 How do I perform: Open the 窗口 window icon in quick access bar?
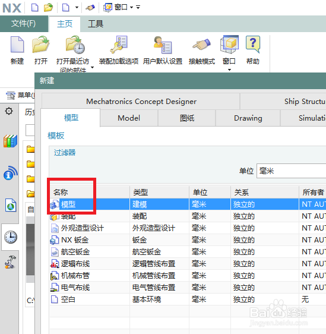[108, 8]
